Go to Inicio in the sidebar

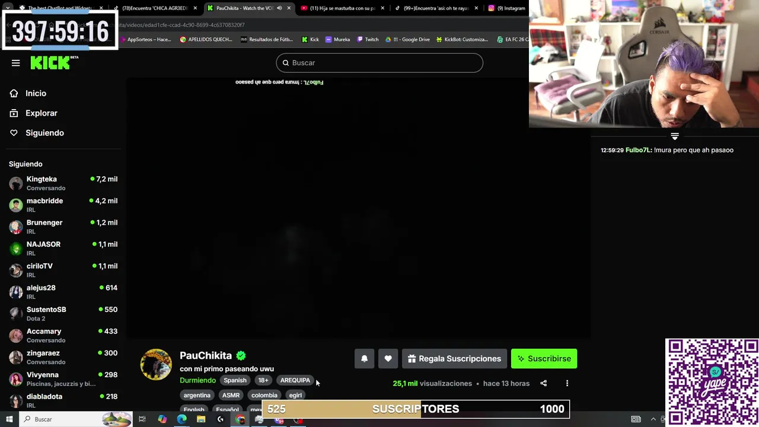click(36, 93)
